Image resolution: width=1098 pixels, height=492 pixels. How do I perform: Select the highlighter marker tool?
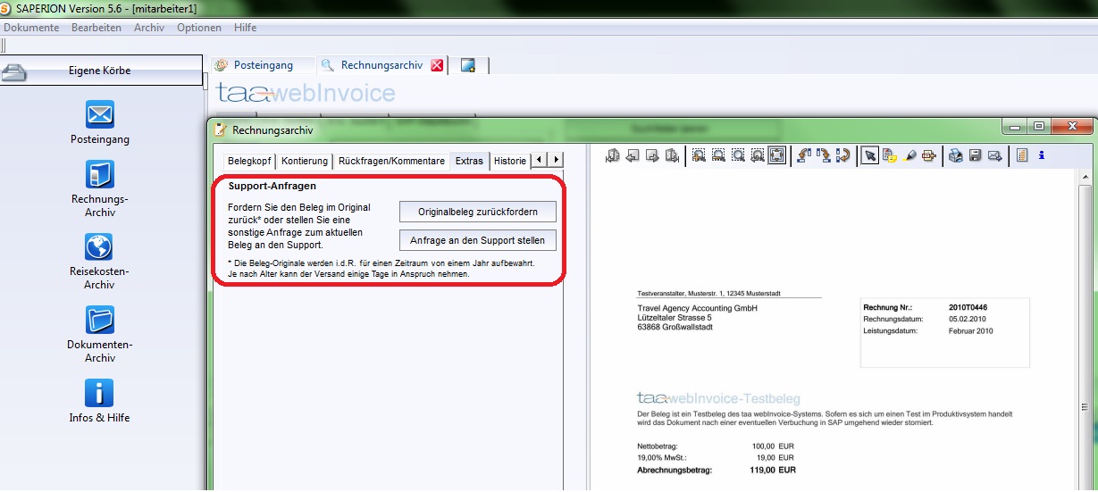(909, 155)
